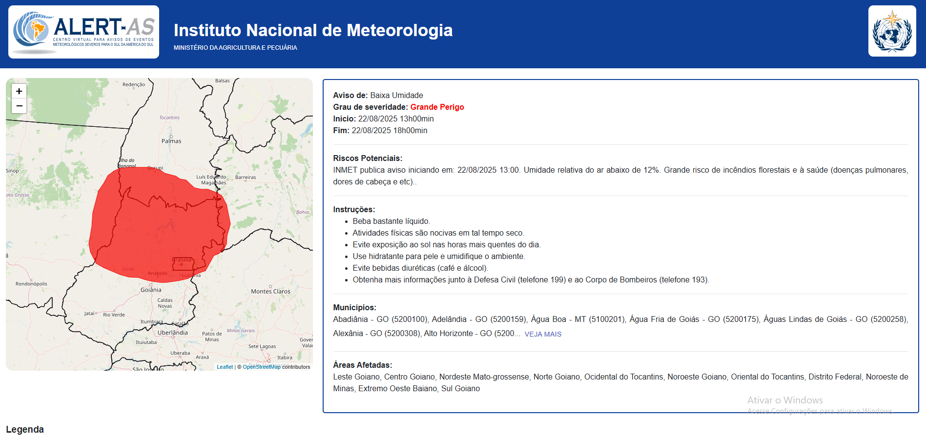926x439 pixels.
Task: Click the red Grande Perigo severity text
Action: pyautogui.click(x=437, y=107)
